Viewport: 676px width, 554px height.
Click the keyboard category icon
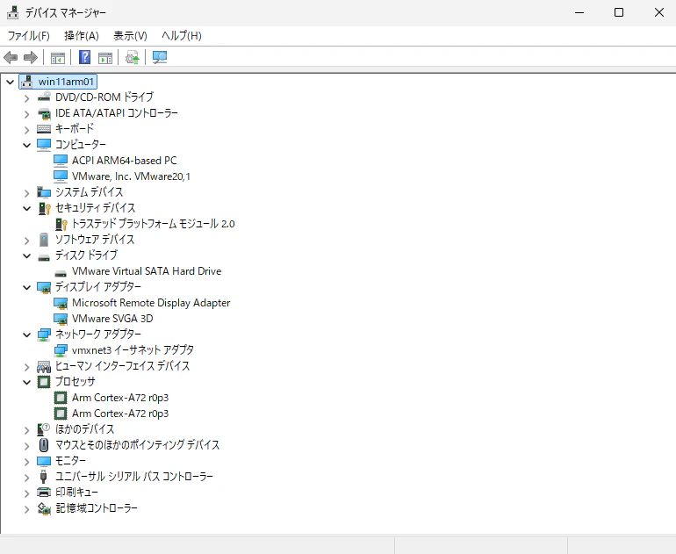click(44, 128)
